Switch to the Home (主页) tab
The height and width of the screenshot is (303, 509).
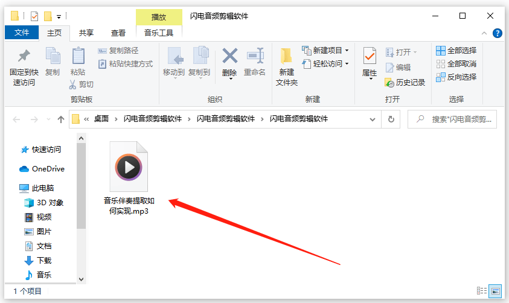54,33
